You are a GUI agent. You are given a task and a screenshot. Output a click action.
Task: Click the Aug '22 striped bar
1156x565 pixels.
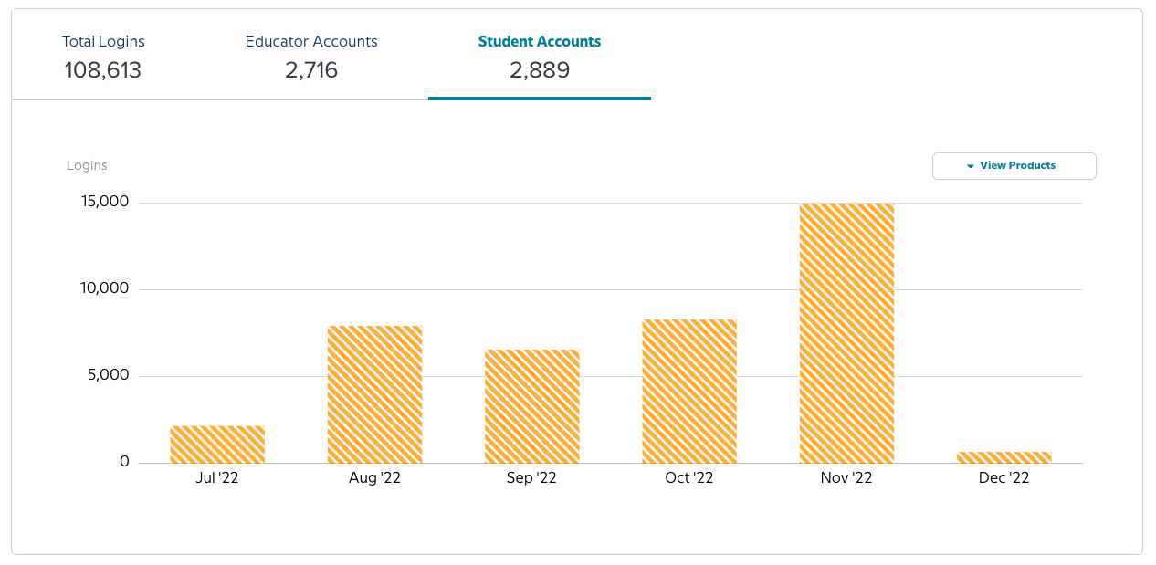(x=374, y=392)
